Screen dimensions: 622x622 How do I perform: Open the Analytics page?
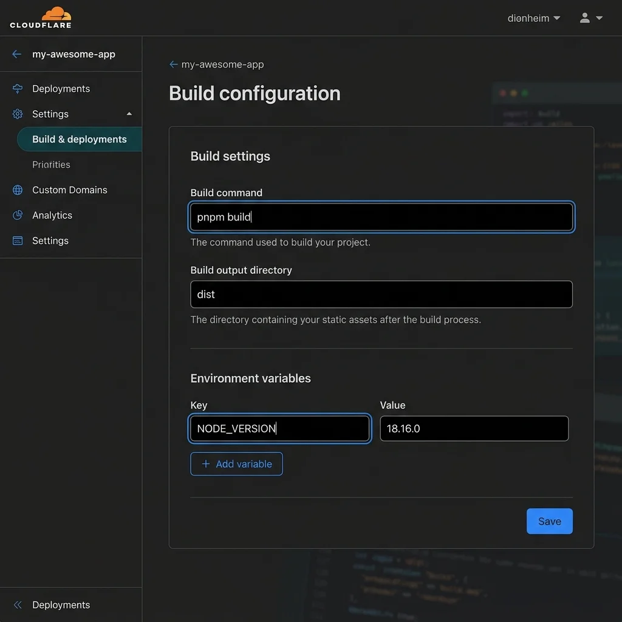tap(52, 215)
